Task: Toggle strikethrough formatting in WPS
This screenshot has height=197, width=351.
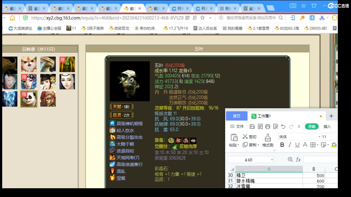Action: (x=305, y=145)
